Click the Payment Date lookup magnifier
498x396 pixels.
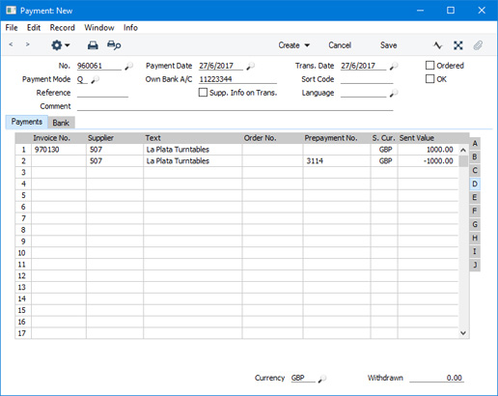pos(250,67)
